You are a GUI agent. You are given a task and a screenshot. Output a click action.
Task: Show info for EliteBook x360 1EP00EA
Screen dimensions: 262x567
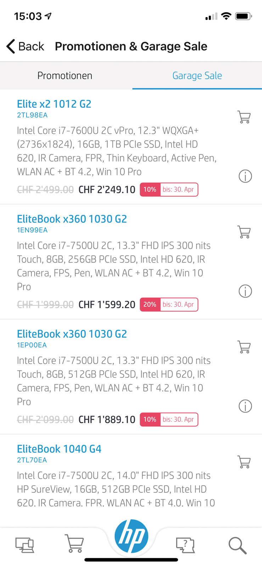[245, 406]
